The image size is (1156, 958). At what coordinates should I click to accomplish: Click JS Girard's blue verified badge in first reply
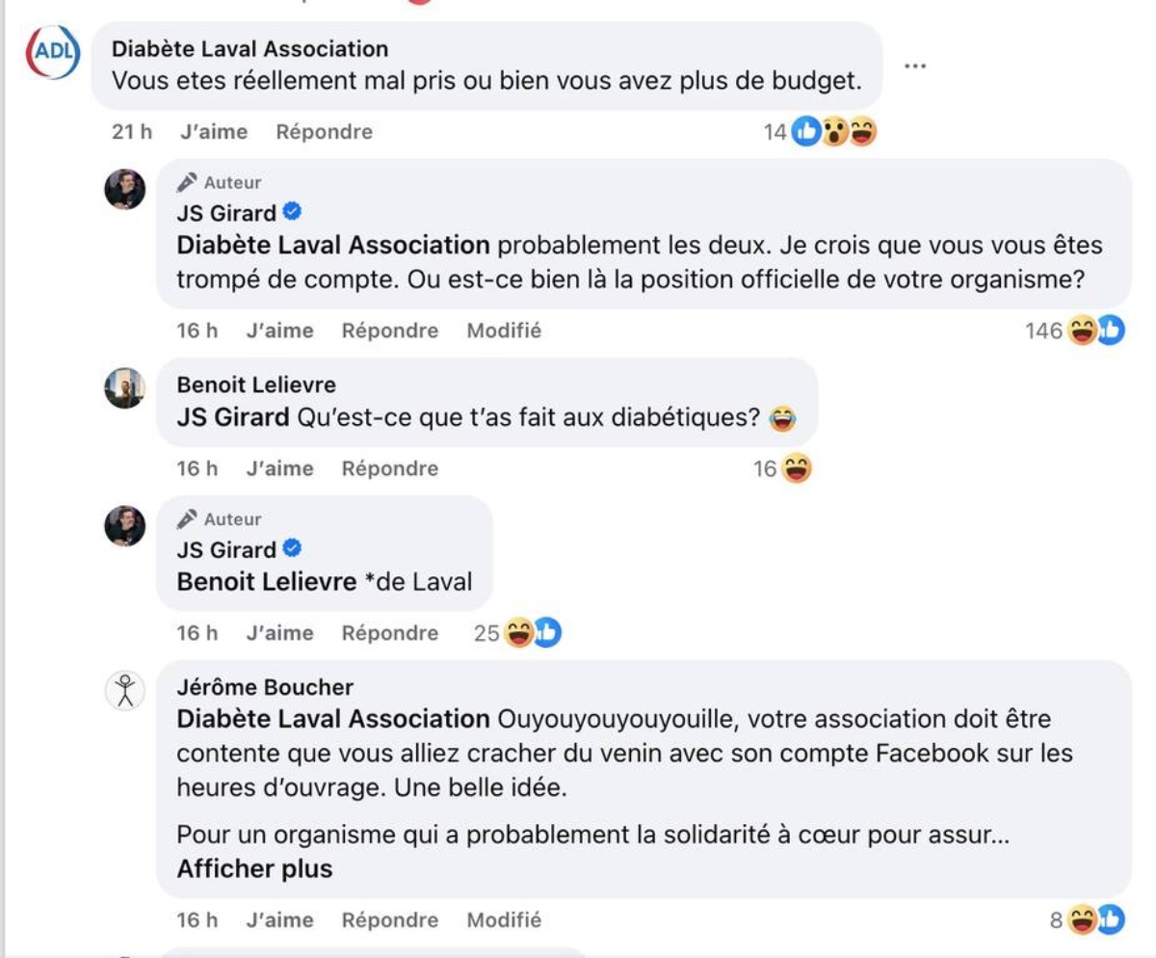[293, 212]
